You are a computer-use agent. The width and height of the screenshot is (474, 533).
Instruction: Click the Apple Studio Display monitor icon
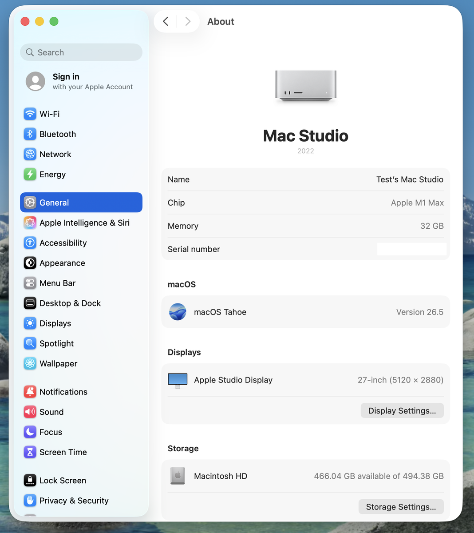pyautogui.click(x=178, y=381)
